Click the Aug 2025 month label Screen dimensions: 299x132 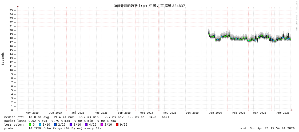coord(101,113)
